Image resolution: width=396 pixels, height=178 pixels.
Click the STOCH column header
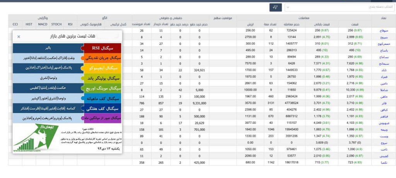click(56, 24)
